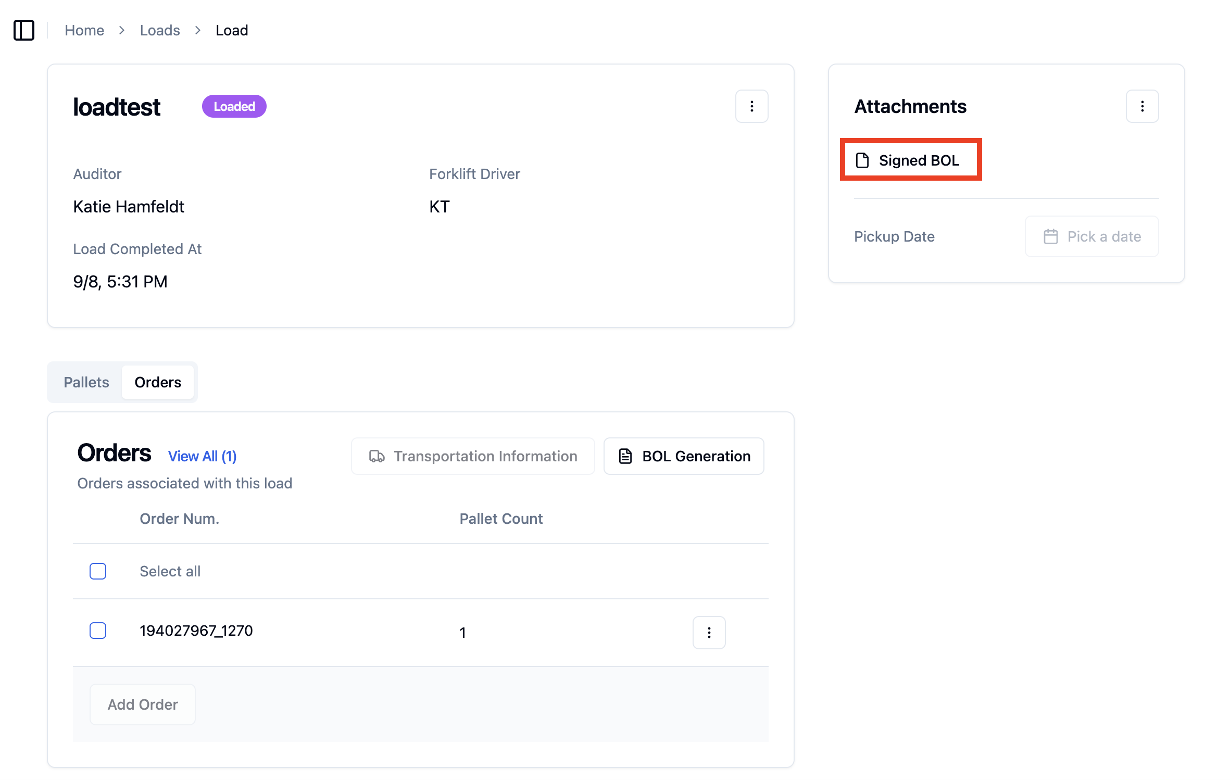This screenshot has height=780, width=1230.
Task: Click the Add Order button
Action: (x=143, y=704)
